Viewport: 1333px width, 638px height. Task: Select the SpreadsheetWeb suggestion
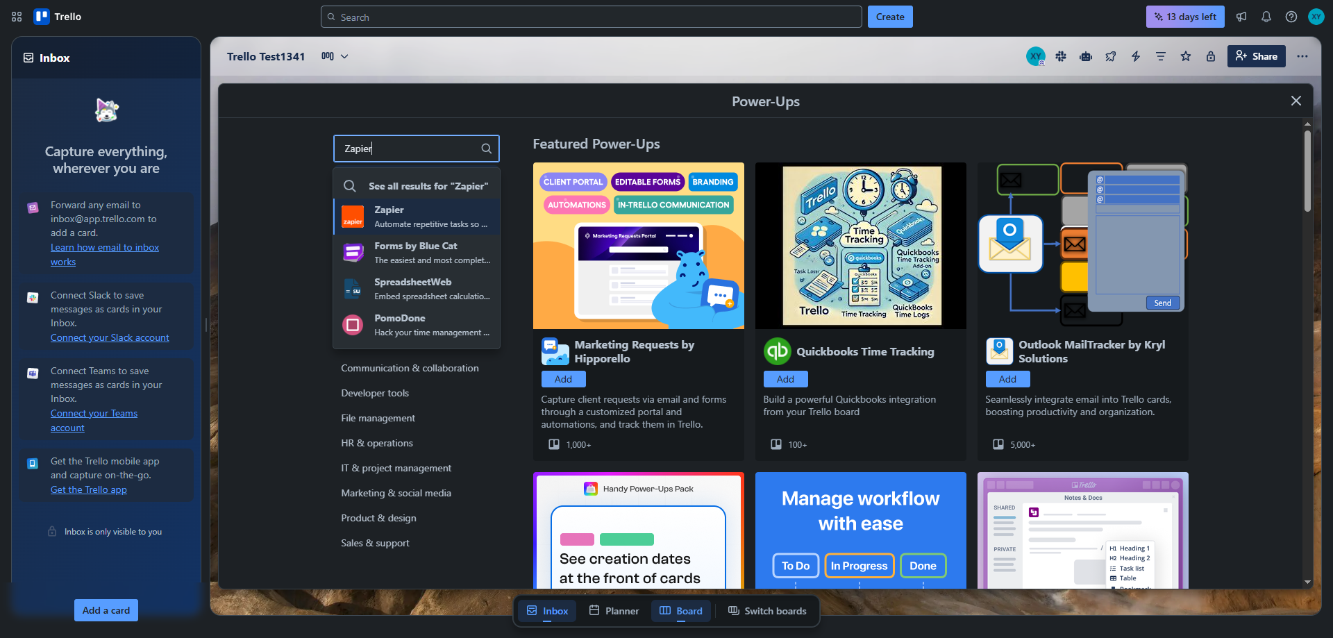pos(417,289)
